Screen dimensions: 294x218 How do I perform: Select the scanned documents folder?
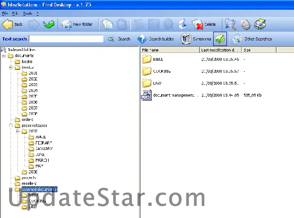point(40,189)
